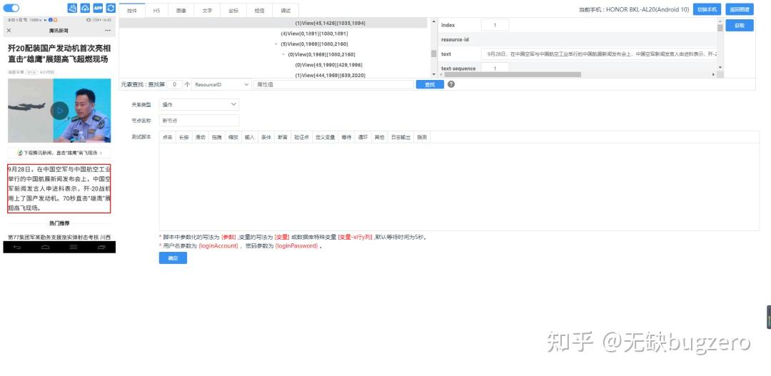Tap the 下载腾讯新闻 banner in phone preview

pos(59,153)
